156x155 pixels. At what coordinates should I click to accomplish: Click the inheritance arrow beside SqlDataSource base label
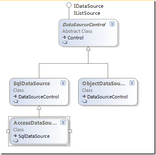click(x=15, y=136)
